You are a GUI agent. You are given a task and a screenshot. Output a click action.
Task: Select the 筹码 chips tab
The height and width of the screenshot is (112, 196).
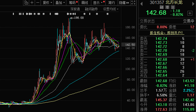pos(73,3)
